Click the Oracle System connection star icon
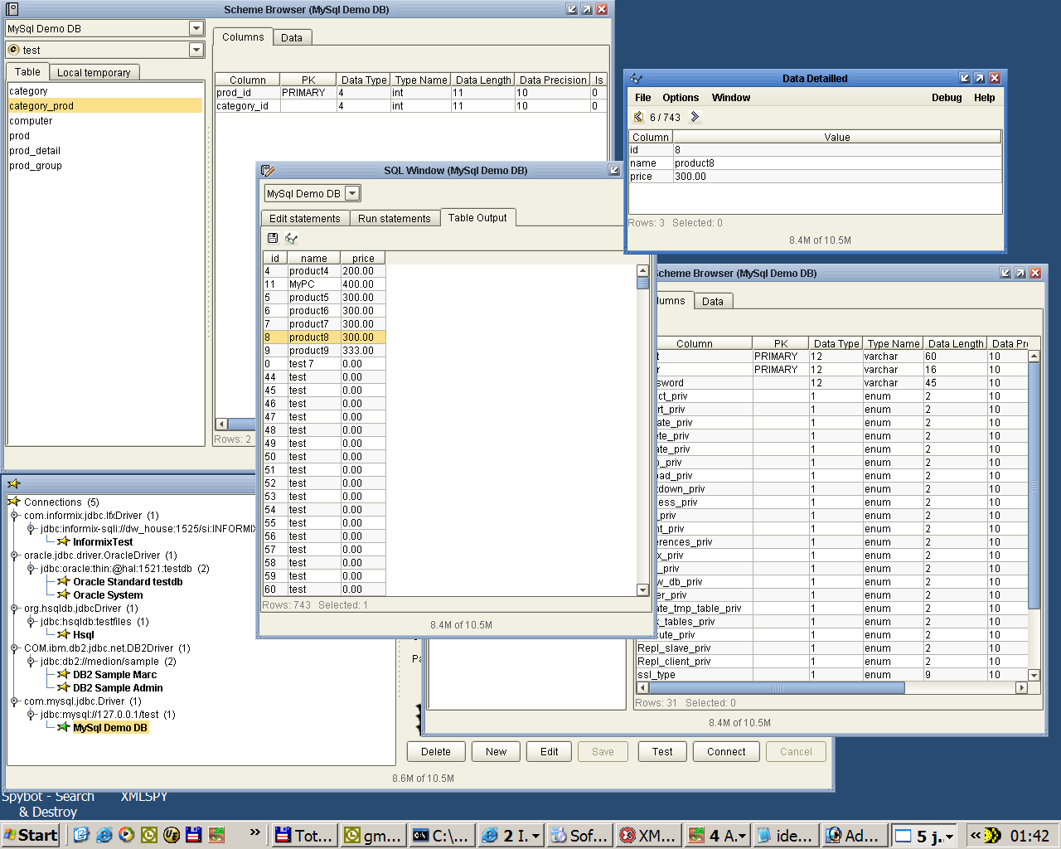The height and width of the screenshot is (849, 1061). [x=63, y=595]
